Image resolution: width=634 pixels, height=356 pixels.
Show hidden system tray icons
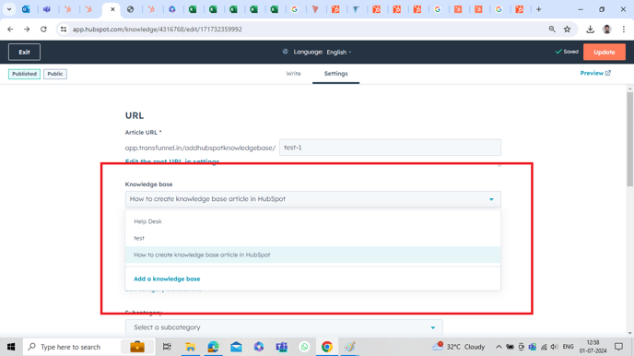tap(499, 347)
